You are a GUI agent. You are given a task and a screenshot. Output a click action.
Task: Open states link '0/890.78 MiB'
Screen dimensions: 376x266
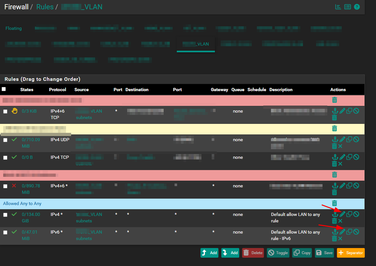click(31, 189)
